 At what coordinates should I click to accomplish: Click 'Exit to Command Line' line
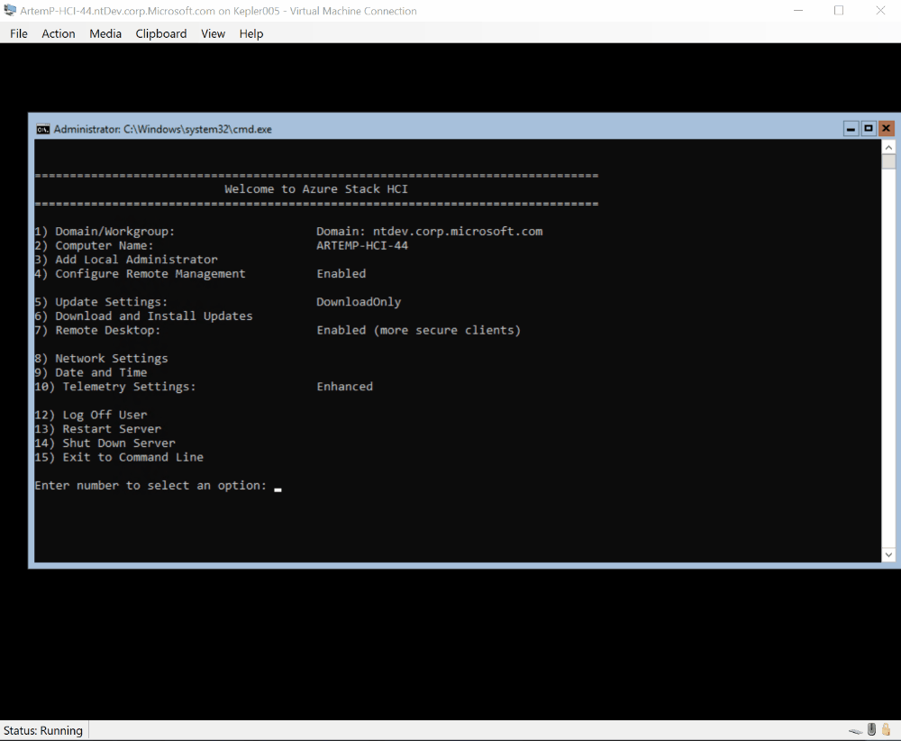coord(119,457)
